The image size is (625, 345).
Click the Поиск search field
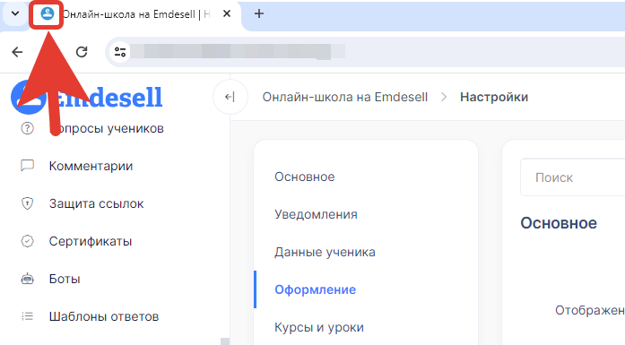(573, 177)
